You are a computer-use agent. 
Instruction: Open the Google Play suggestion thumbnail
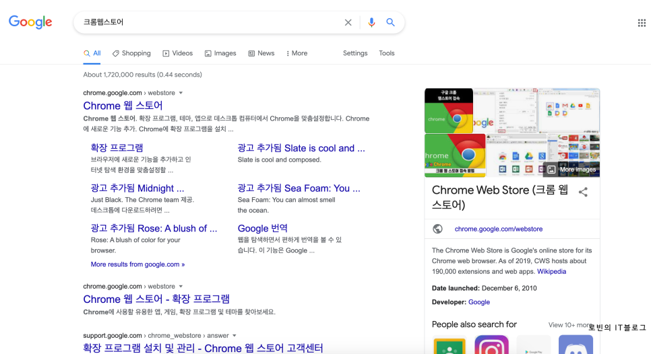click(x=534, y=345)
